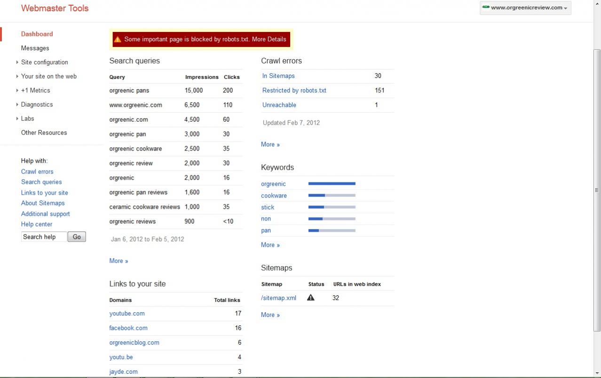Select Dashboard in the sidebar
601x378 pixels.
pyautogui.click(x=37, y=34)
